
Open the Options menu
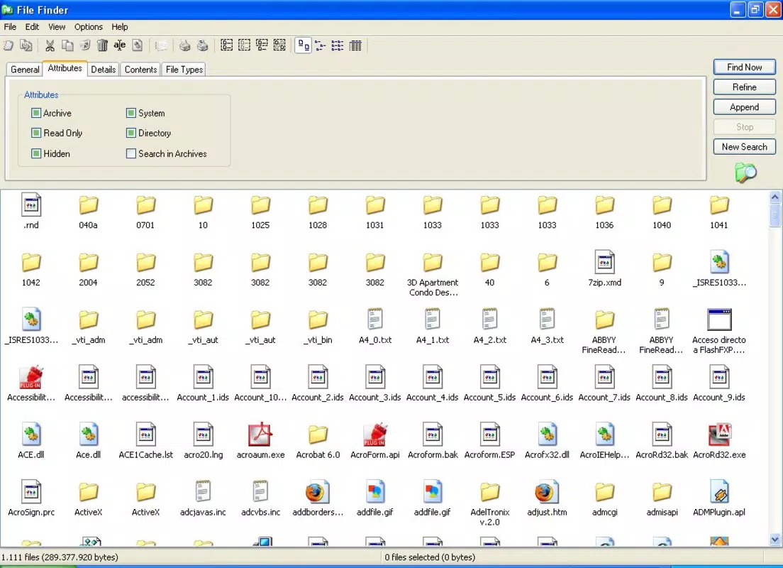89,27
